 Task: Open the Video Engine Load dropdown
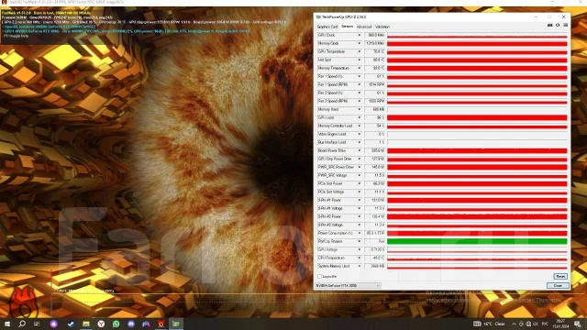(x=359, y=134)
